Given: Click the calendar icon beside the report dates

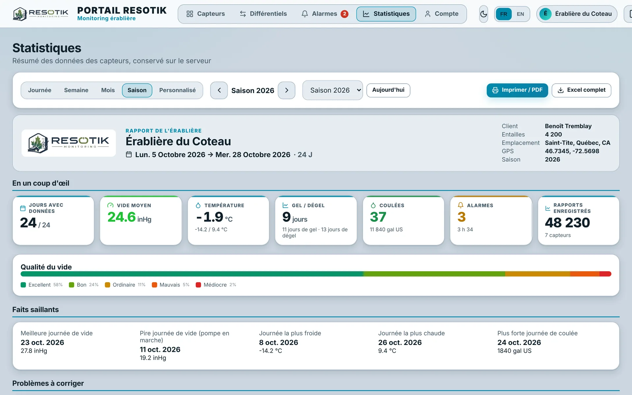Looking at the screenshot, I should tap(129, 154).
